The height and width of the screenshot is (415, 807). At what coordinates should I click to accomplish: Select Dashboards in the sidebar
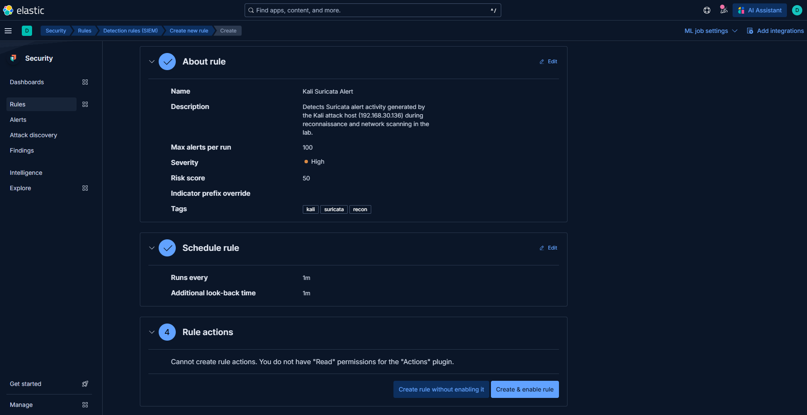[27, 82]
